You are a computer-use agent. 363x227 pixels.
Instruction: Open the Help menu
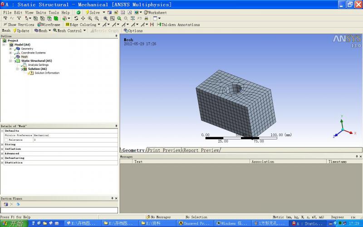(65, 12)
